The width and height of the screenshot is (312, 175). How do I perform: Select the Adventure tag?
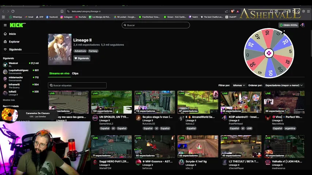tap(80, 51)
